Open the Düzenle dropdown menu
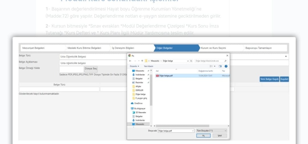 click(x=134, y=66)
